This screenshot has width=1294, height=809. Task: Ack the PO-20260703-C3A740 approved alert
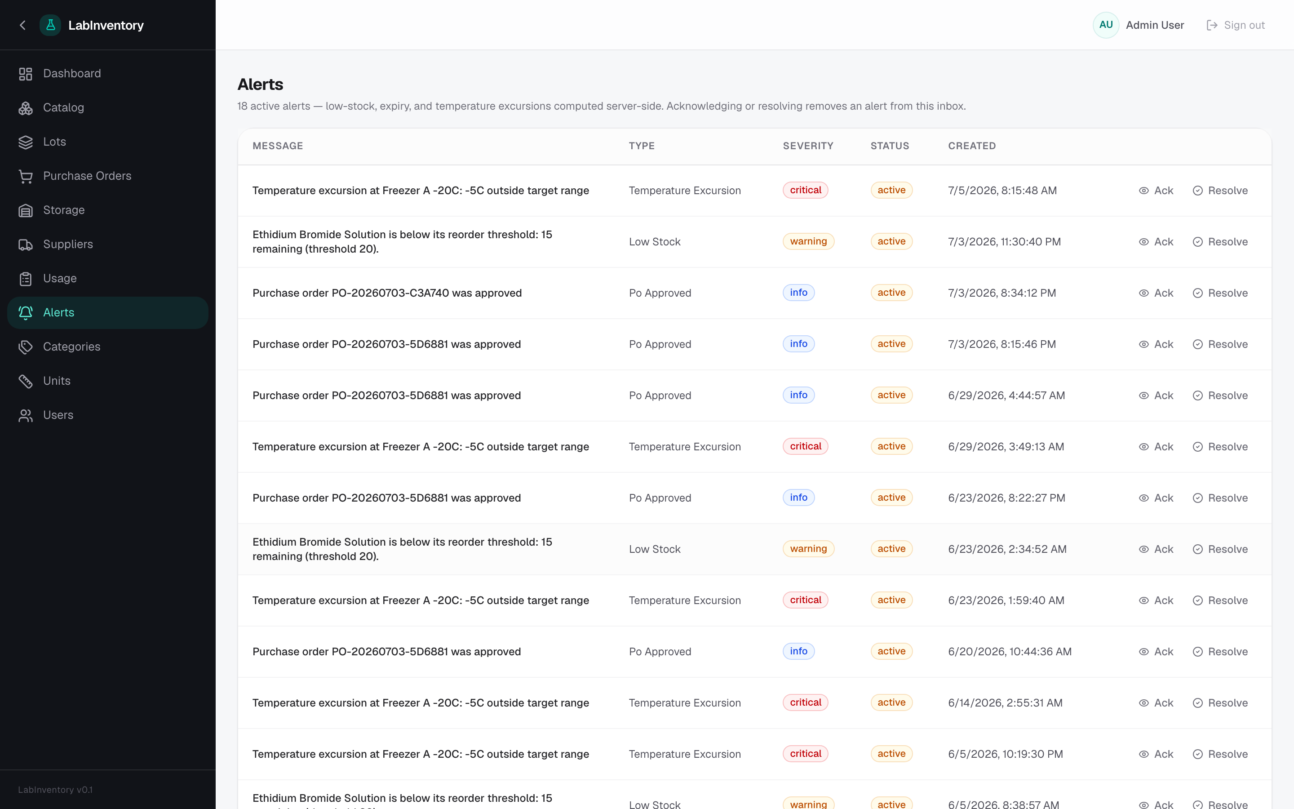(1156, 293)
